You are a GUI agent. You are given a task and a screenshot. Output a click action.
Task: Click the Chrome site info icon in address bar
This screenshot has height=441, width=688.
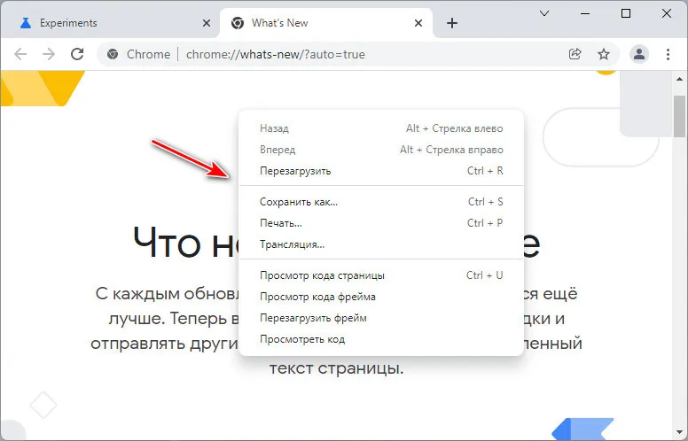[x=113, y=54]
